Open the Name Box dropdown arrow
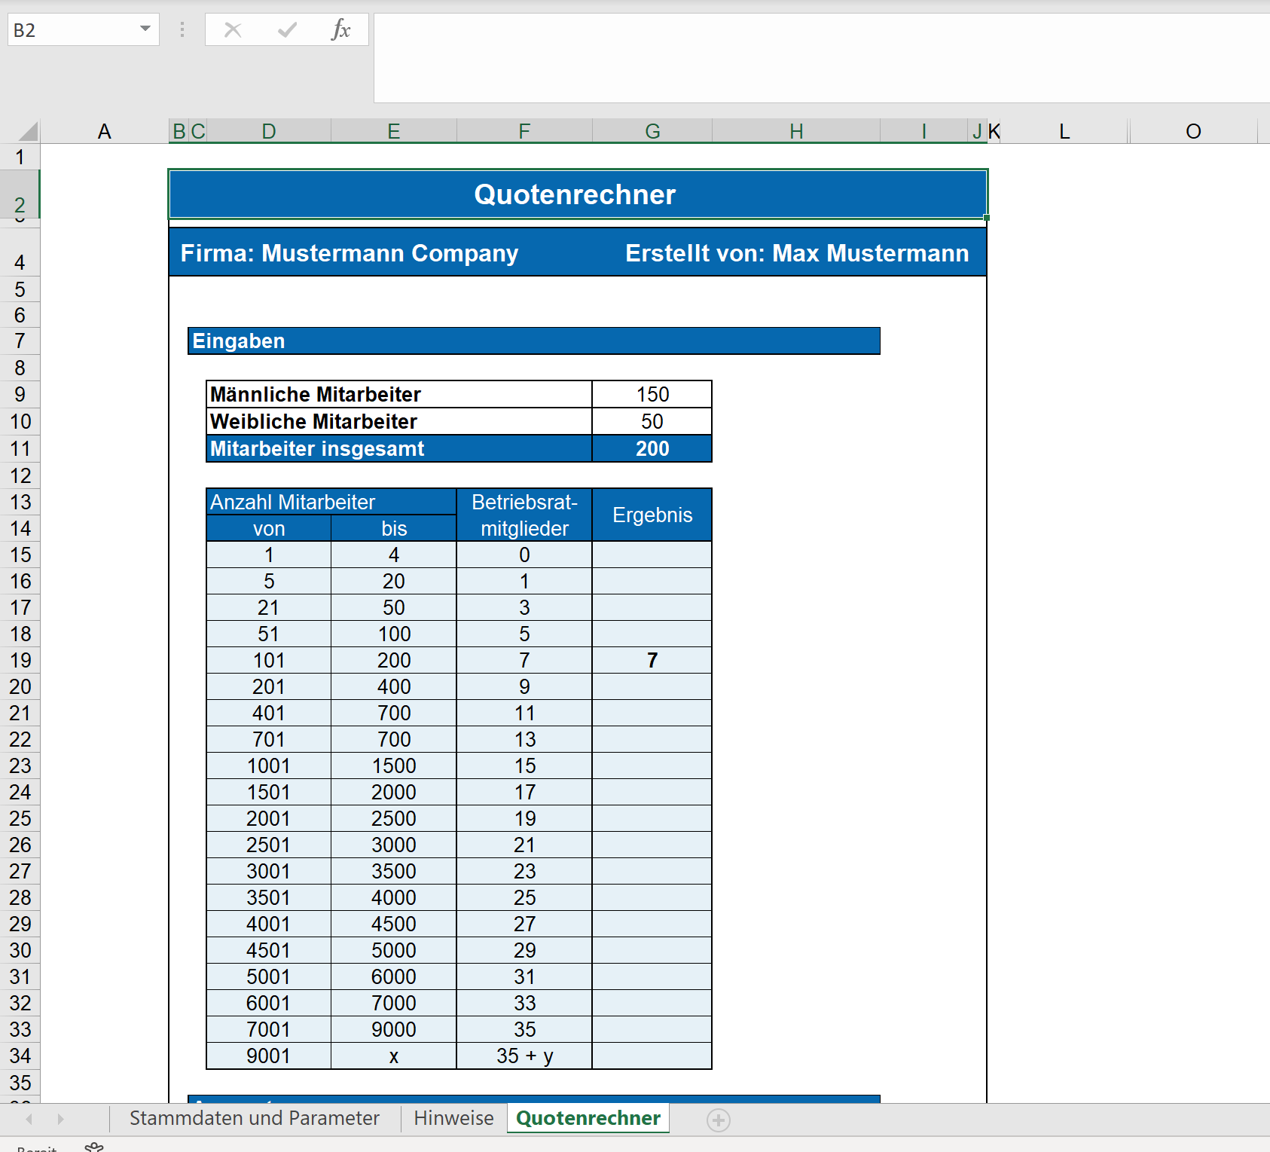The image size is (1270, 1152). (145, 29)
